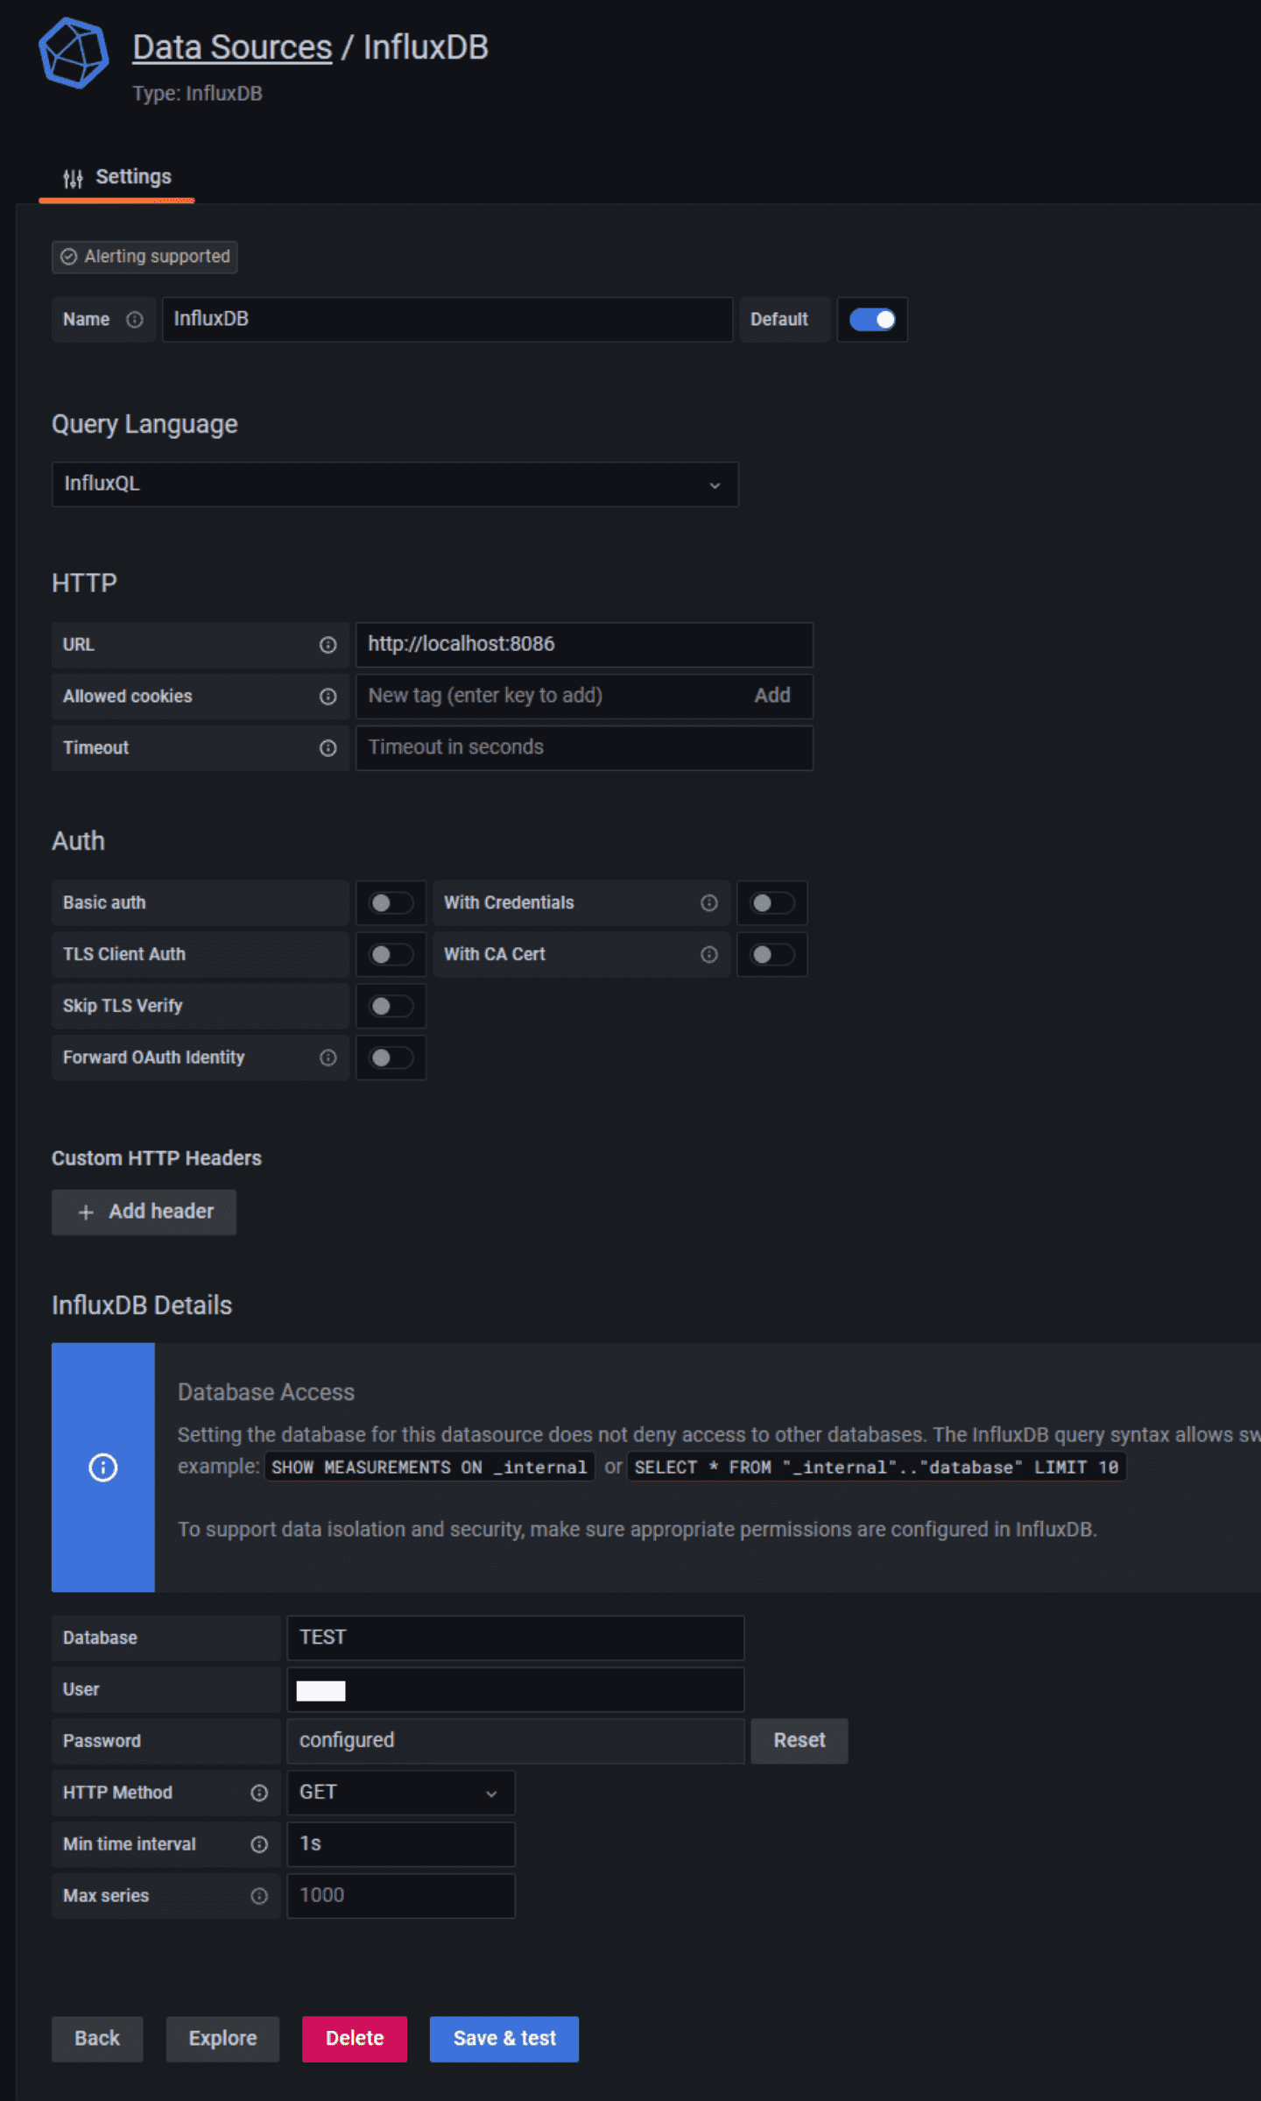Turn off the Default data source toggle
Screen dimensions: 1261x2101
tap(872, 320)
